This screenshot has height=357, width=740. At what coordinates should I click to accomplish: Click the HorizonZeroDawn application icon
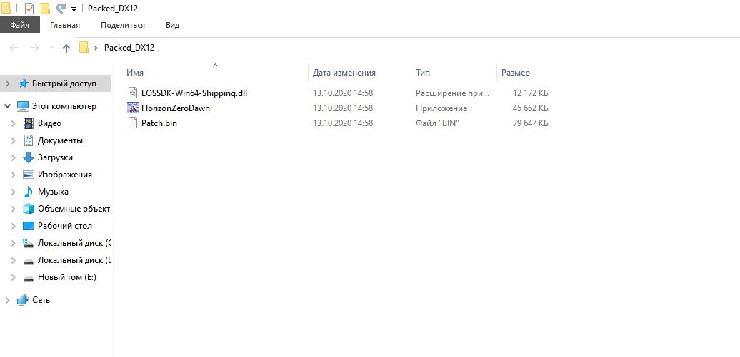(x=132, y=108)
